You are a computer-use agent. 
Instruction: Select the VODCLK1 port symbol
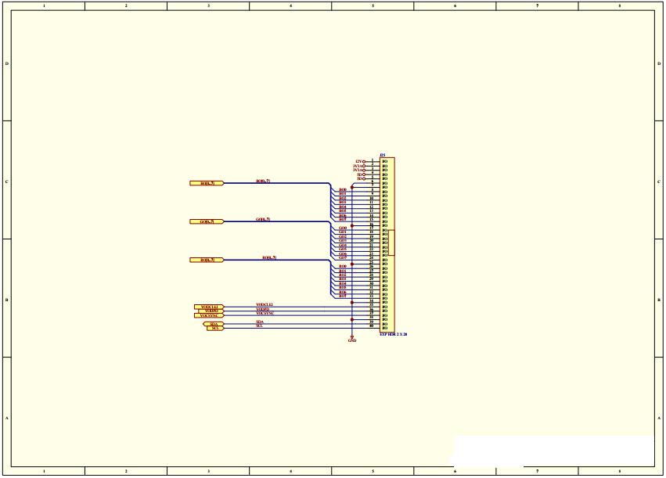(207, 307)
